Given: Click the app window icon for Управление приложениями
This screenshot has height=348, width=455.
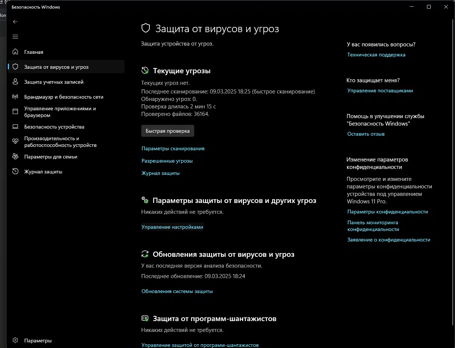Looking at the screenshot, I should click(15, 111).
